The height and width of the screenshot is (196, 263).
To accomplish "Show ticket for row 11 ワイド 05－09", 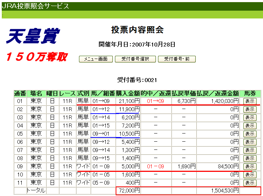I will [250, 183].
